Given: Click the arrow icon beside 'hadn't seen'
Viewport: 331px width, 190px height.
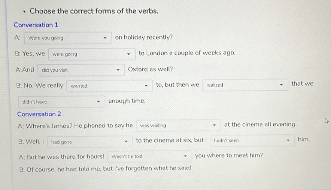Looking at the screenshot, I should [288, 141].
